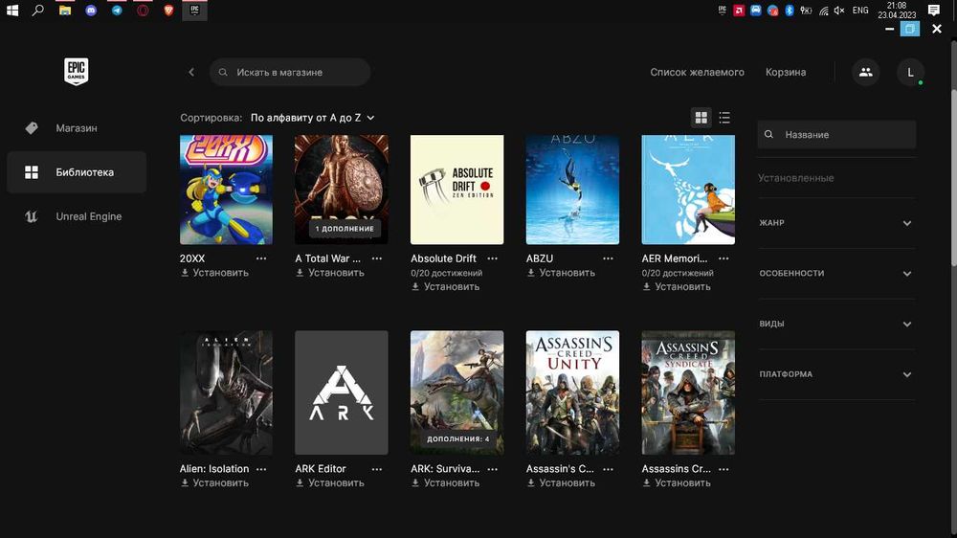The width and height of the screenshot is (957, 538).
Task: Open the friends list icon
Action: point(865,72)
